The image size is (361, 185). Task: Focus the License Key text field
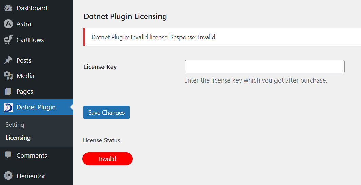click(265, 67)
